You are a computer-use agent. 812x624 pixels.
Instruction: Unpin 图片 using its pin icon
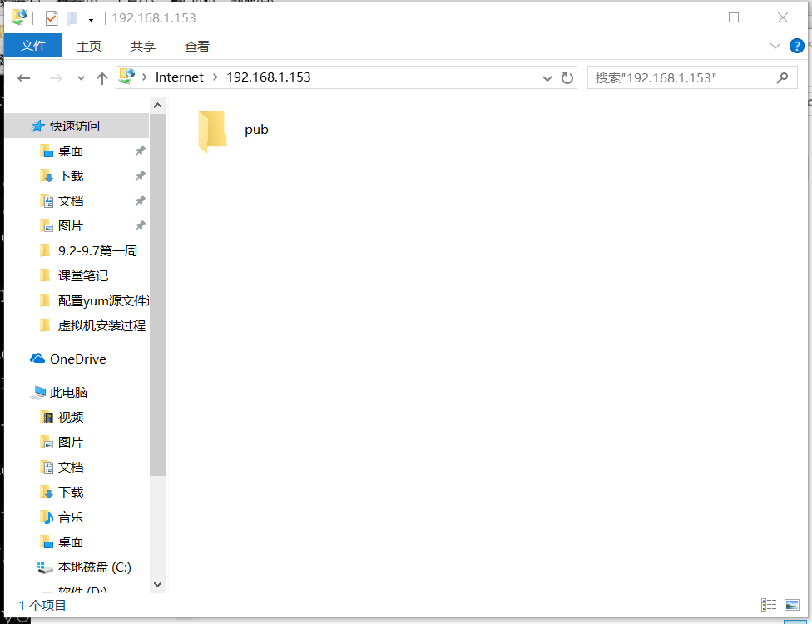point(140,225)
